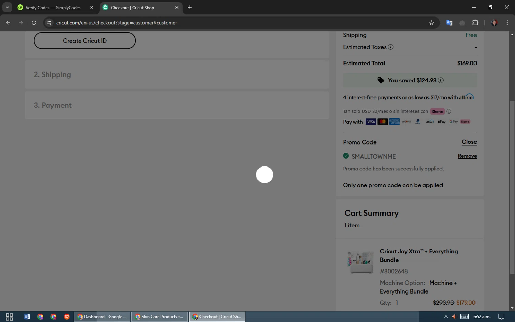Launch Word from the taskbar
Screen dimensions: 515x322
pyautogui.click(x=27, y=317)
